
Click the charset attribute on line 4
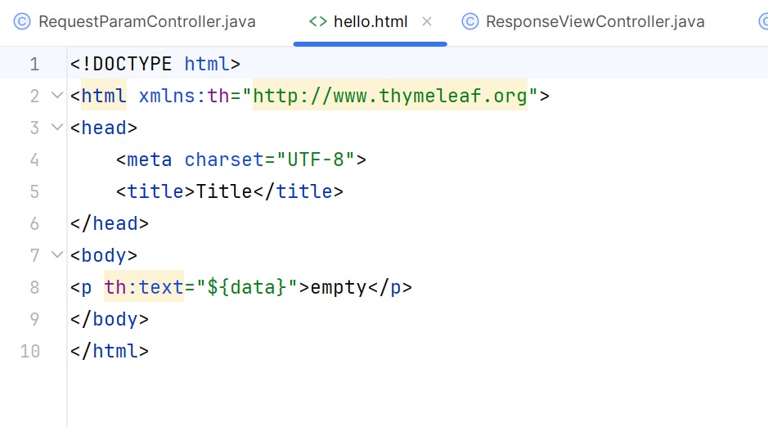(x=224, y=160)
